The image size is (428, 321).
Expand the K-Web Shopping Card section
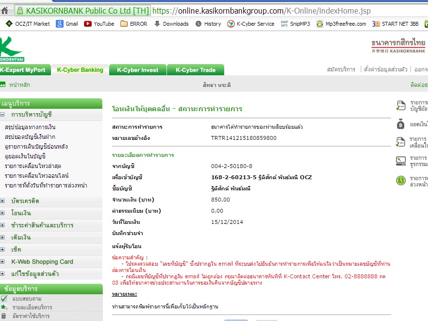click(2, 261)
